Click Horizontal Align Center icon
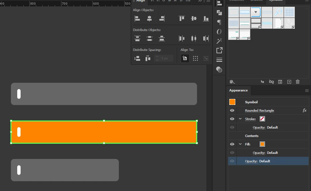Viewport: 311px width, 191px height. point(149,19)
